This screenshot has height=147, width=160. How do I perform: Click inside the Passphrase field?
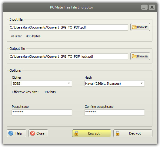pos(42,112)
